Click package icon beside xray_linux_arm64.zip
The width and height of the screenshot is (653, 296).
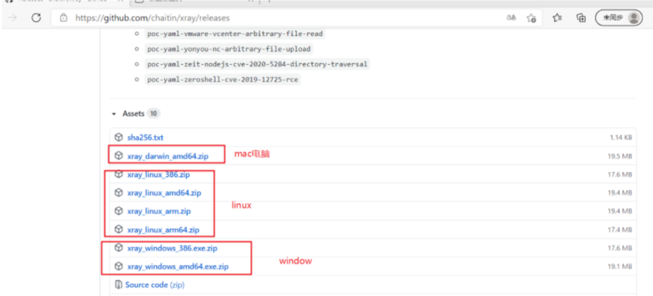(x=119, y=229)
